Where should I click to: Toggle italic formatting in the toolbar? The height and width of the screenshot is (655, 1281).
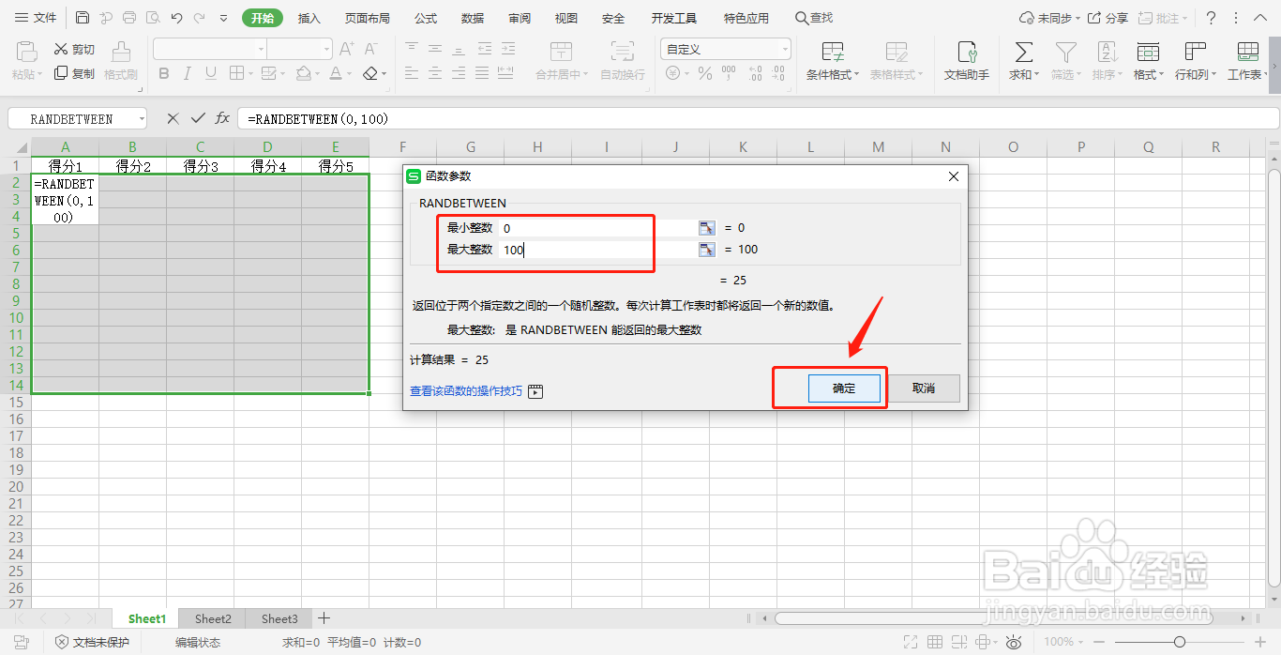(188, 72)
